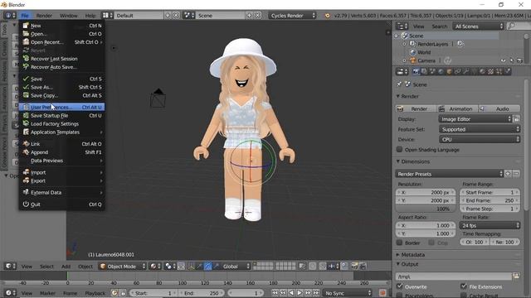Viewport: 531px width, 298px height.
Task: Select World properties tab icon
Action: [x=441, y=71]
